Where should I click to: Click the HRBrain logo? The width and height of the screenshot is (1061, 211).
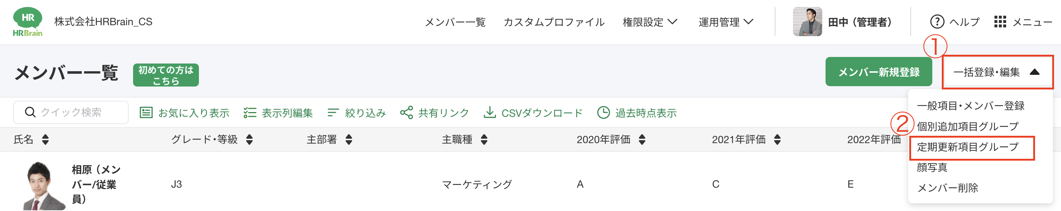[x=27, y=22]
